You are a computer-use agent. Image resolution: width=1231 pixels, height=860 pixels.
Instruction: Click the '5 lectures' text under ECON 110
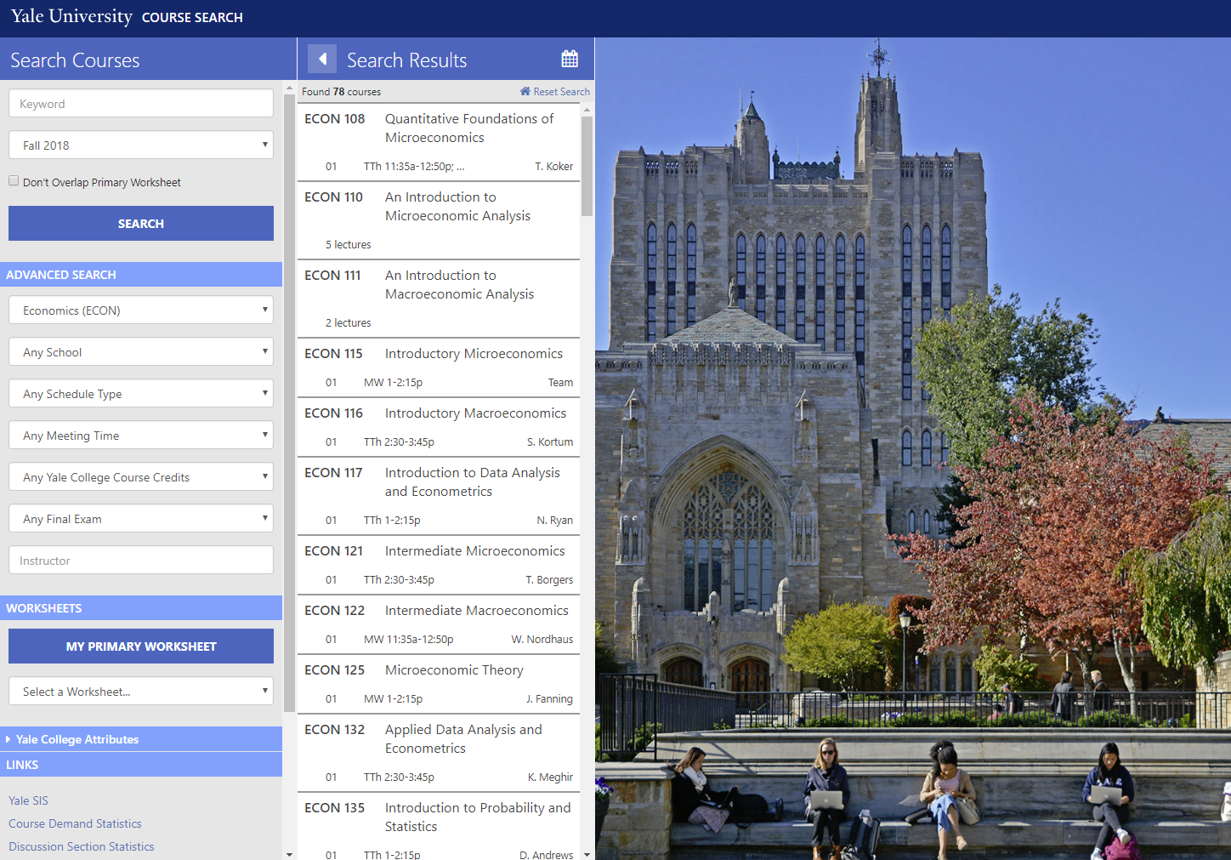point(349,245)
